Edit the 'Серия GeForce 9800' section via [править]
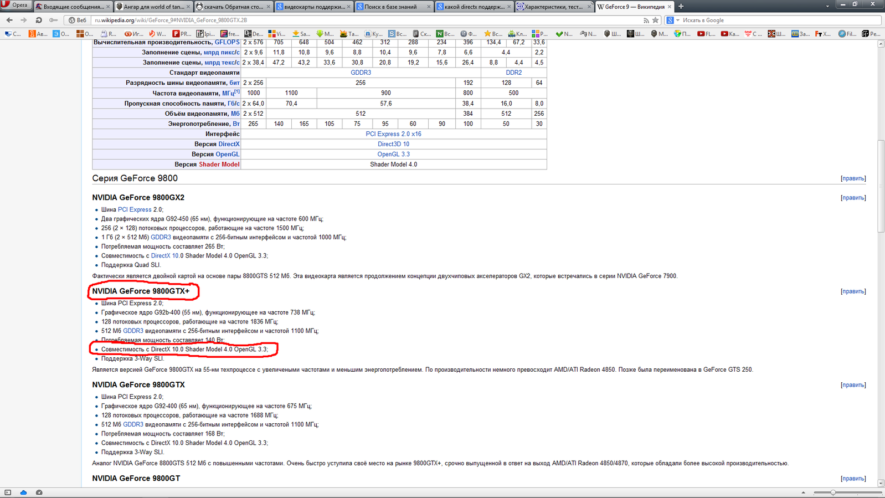The width and height of the screenshot is (885, 498). [x=853, y=178]
